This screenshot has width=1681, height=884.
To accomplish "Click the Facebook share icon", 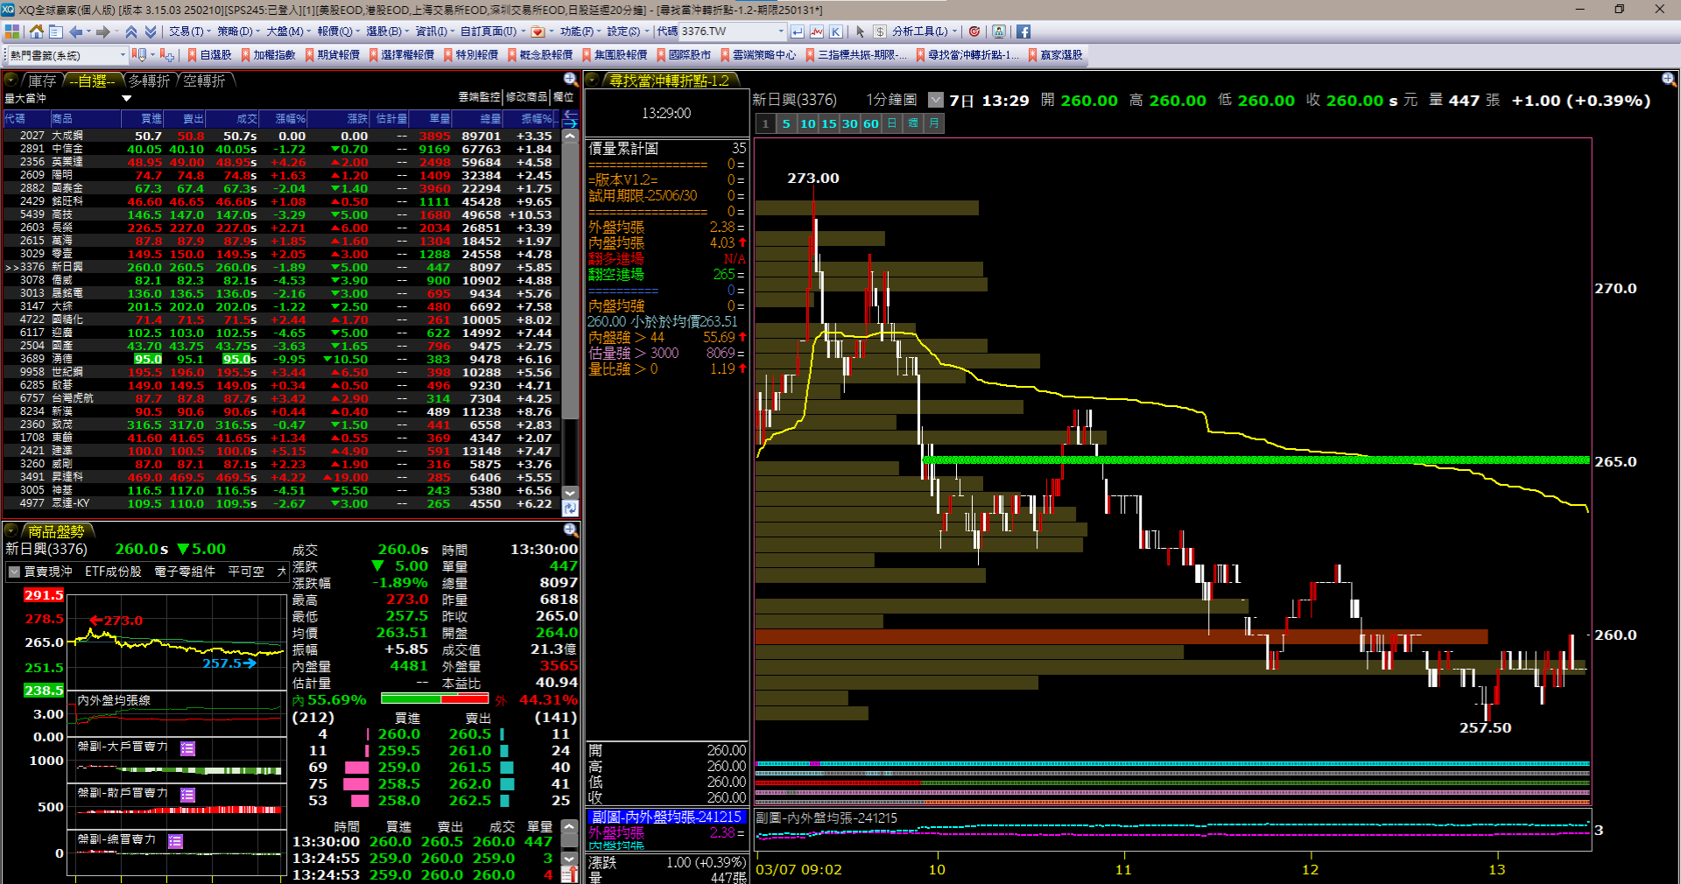I will click(1023, 32).
